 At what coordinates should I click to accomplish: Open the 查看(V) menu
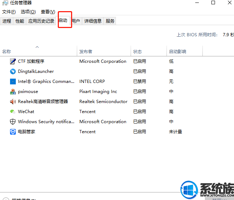tap(48, 12)
